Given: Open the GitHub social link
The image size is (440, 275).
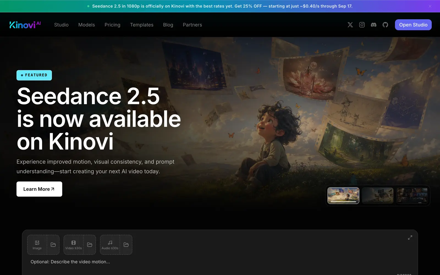Looking at the screenshot, I should (x=385, y=25).
